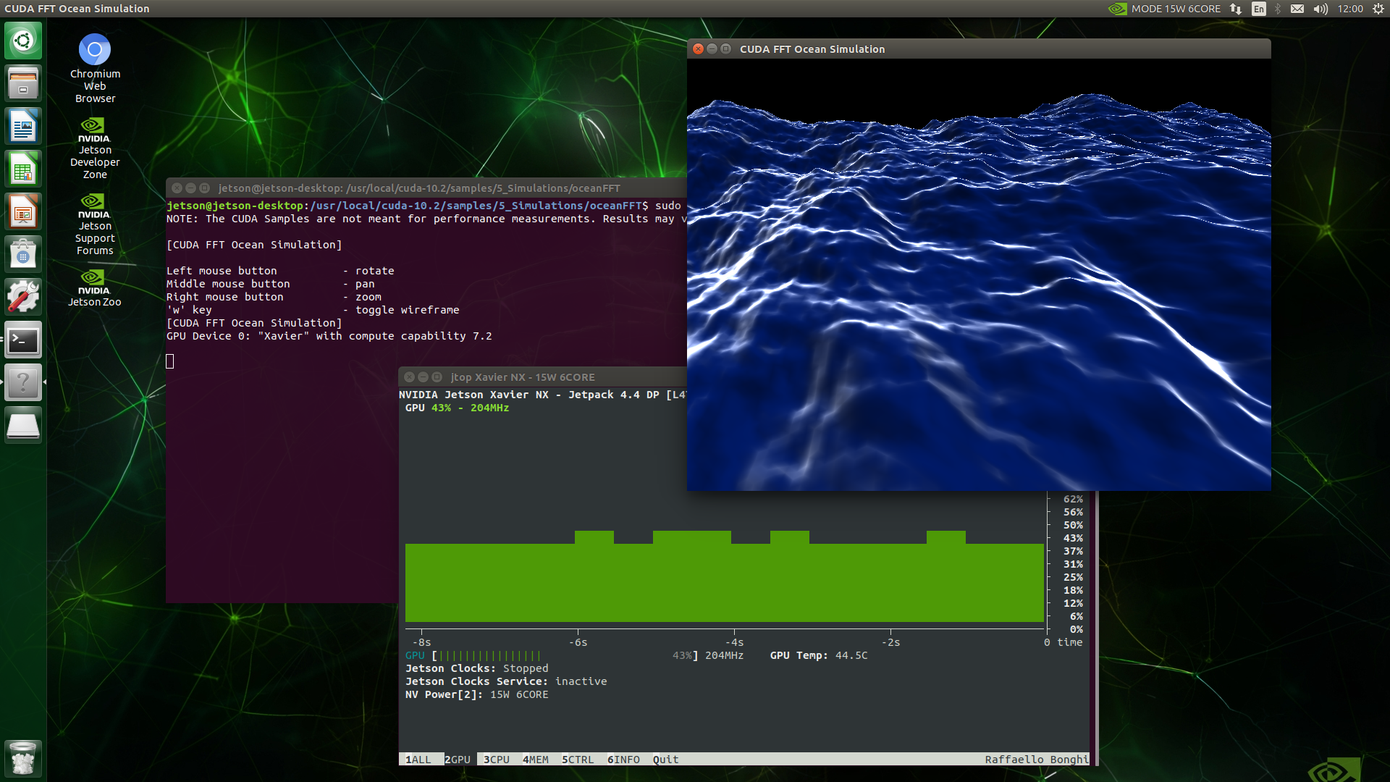This screenshot has height=782, width=1390.
Task: Click the ocean simulation render viewport
Action: click(979, 274)
